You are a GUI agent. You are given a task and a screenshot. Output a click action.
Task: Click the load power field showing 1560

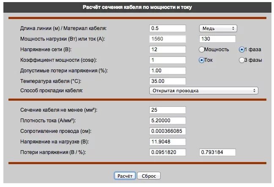point(167,39)
